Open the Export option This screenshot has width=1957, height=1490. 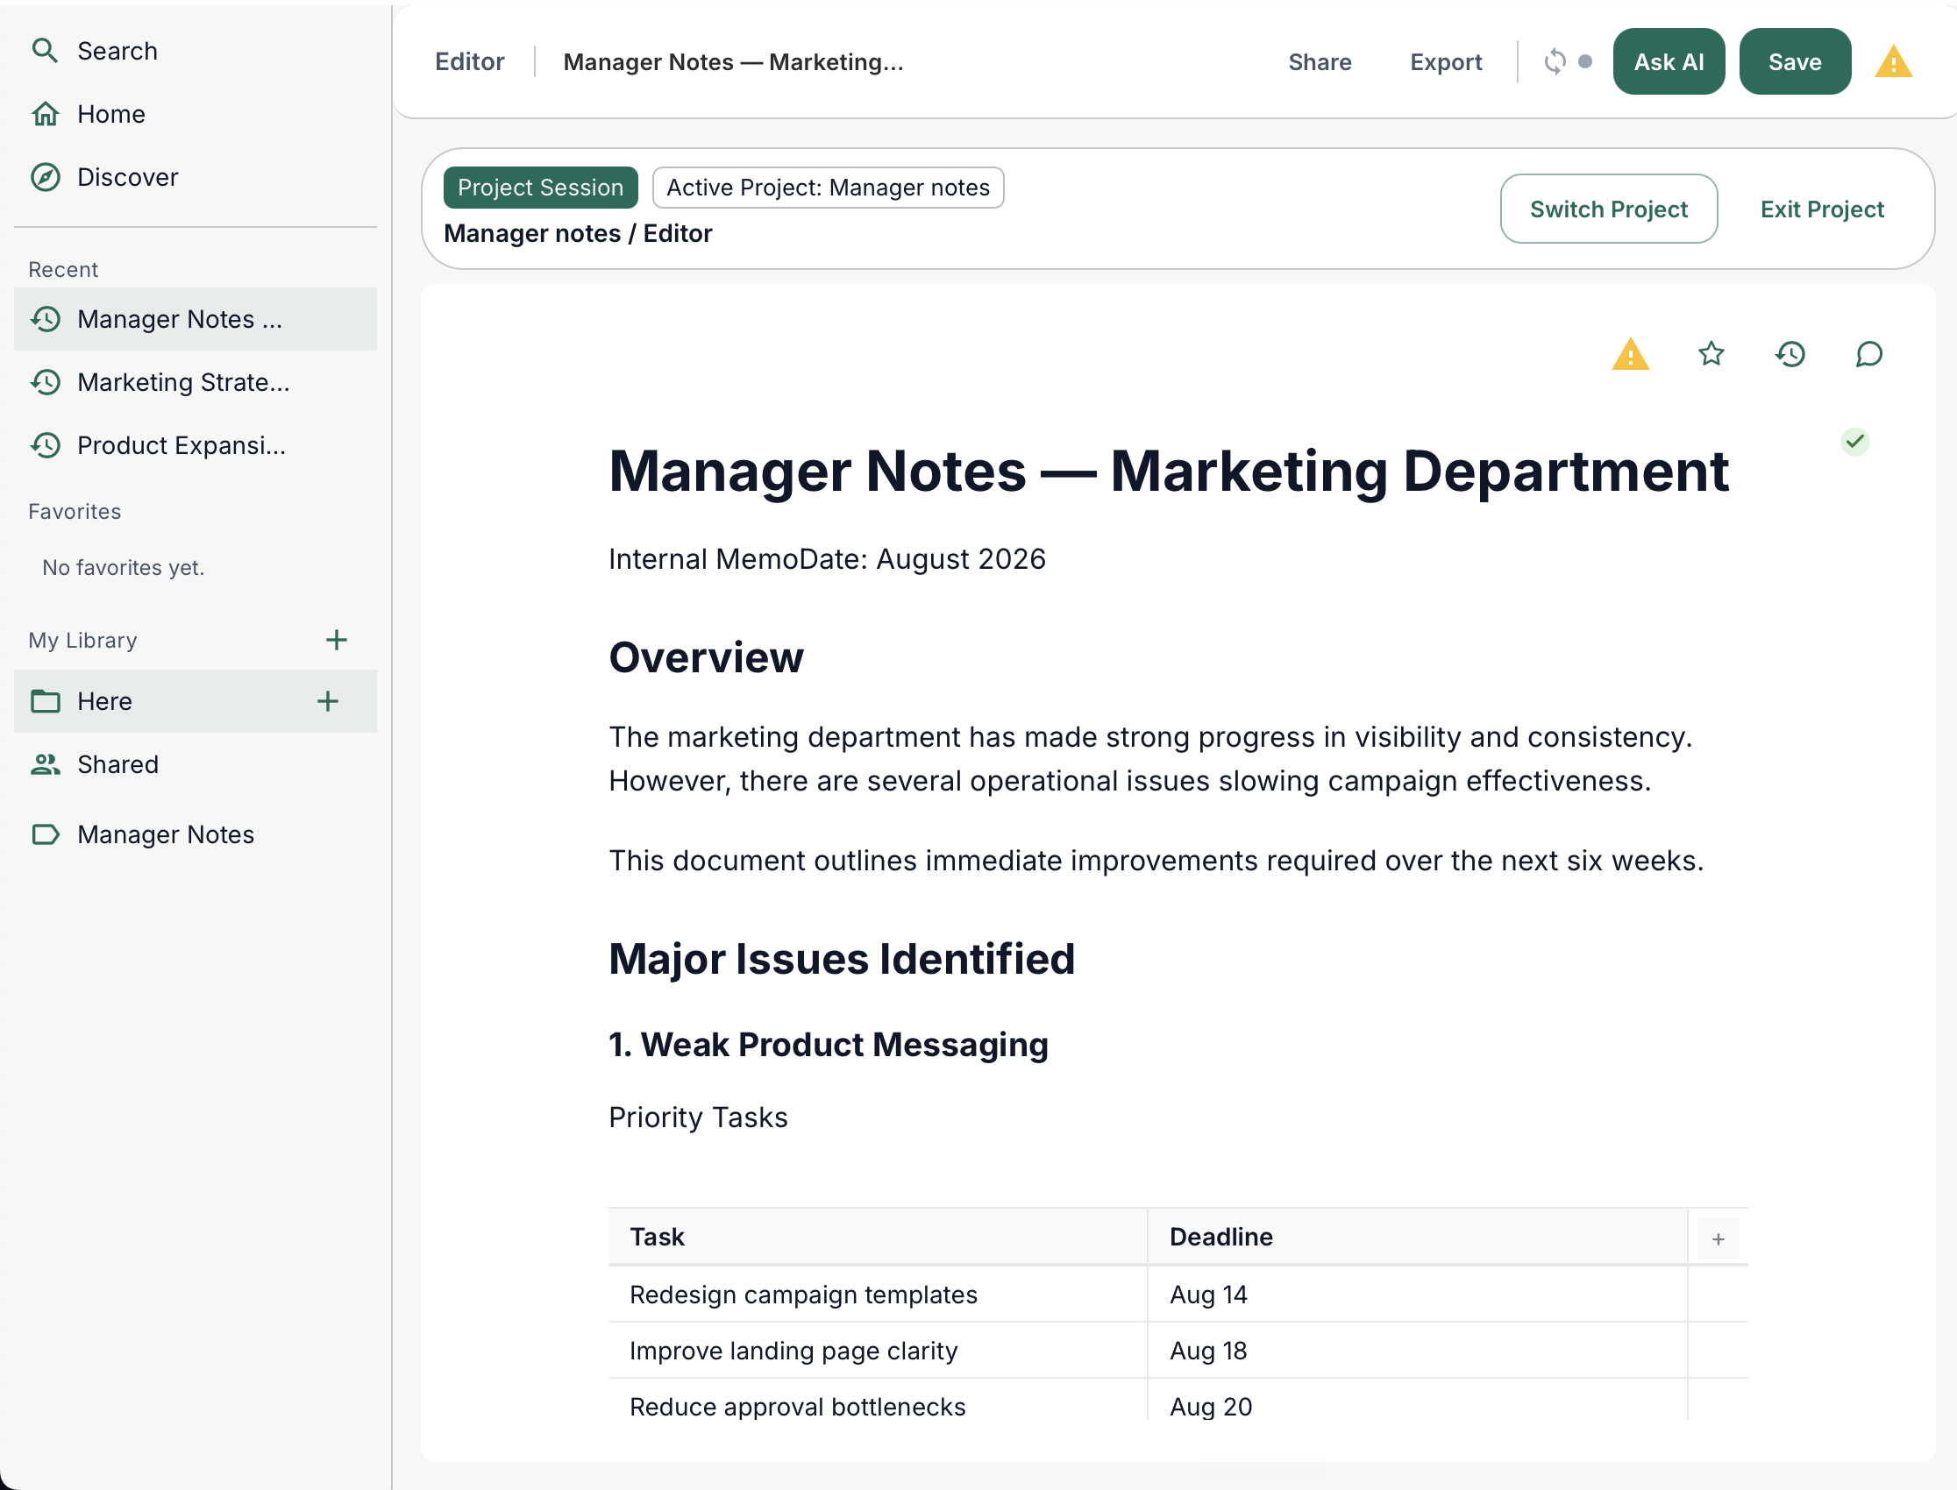1445,61
